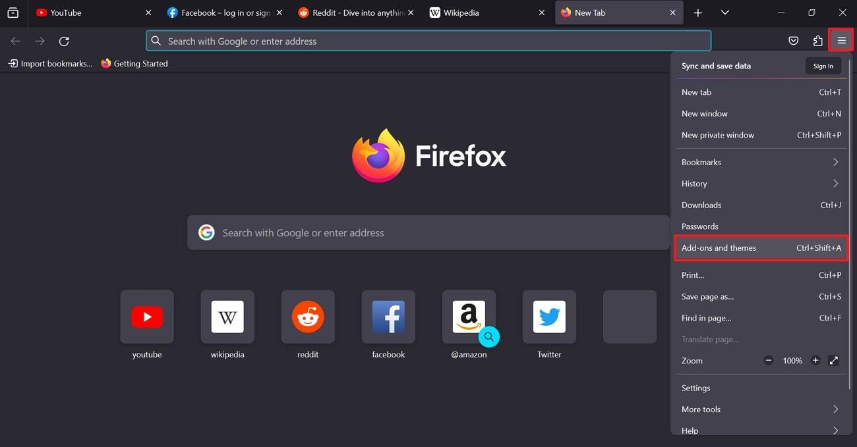Image resolution: width=857 pixels, height=447 pixels.
Task: List all tabs with the down chevron
Action: (x=724, y=13)
